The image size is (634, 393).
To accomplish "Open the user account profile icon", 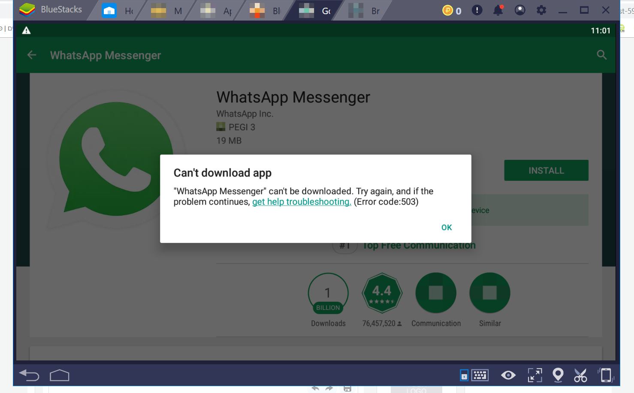I will pos(520,10).
